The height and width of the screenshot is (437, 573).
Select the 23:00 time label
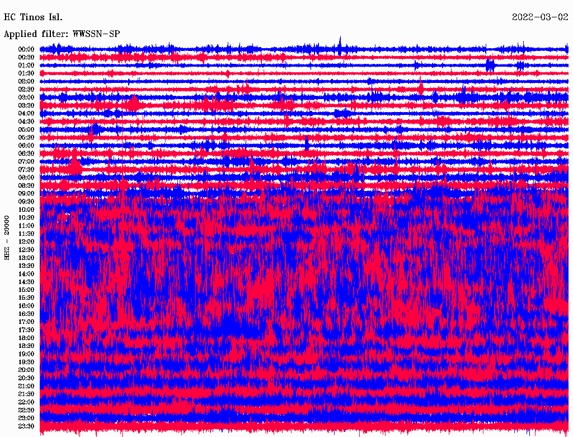[26, 418]
